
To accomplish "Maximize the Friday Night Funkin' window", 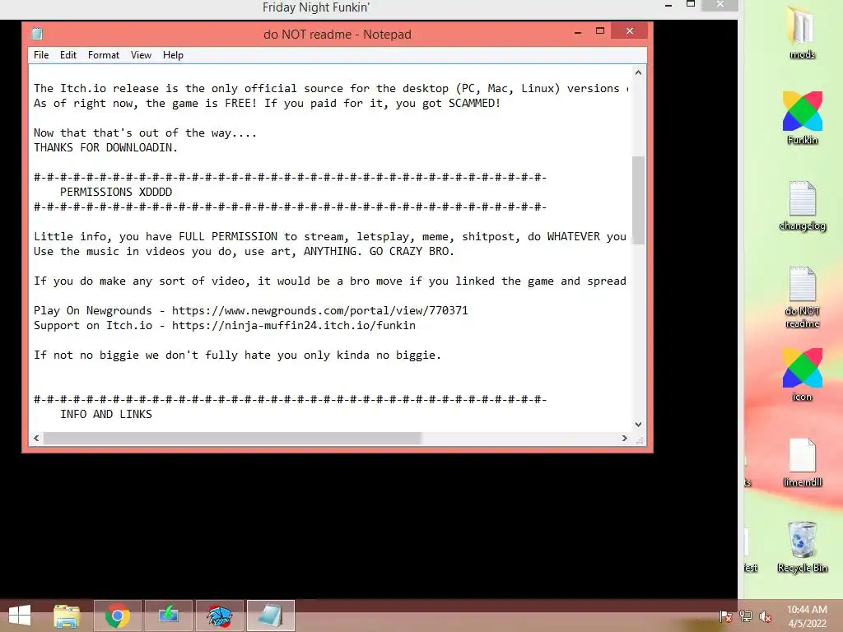I will (x=691, y=4).
